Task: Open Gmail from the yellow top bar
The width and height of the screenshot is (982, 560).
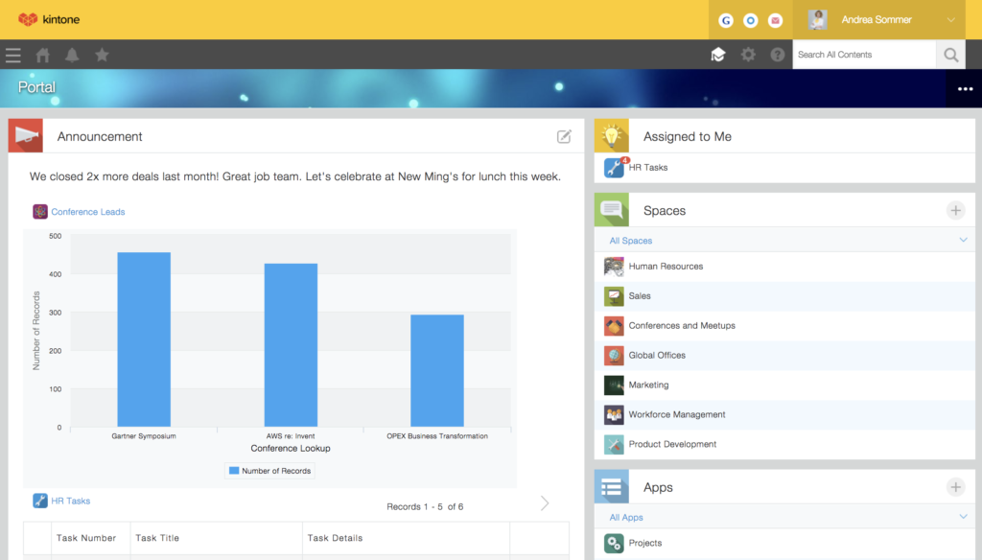Action: (775, 19)
